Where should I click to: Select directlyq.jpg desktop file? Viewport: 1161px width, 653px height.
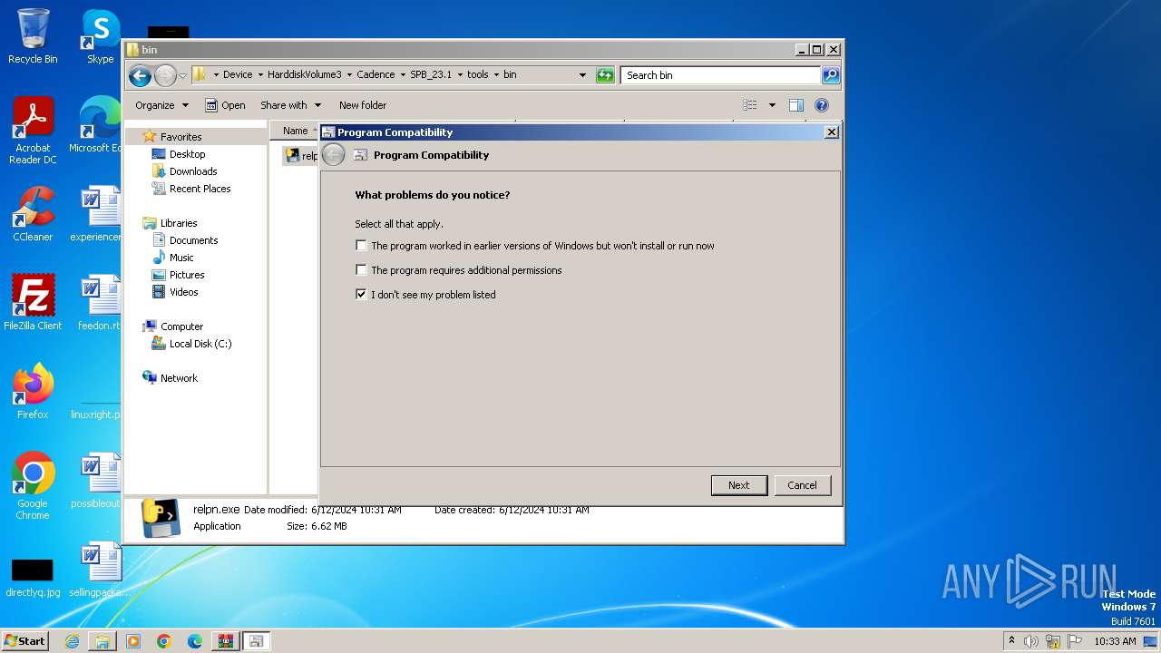pos(33,579)
